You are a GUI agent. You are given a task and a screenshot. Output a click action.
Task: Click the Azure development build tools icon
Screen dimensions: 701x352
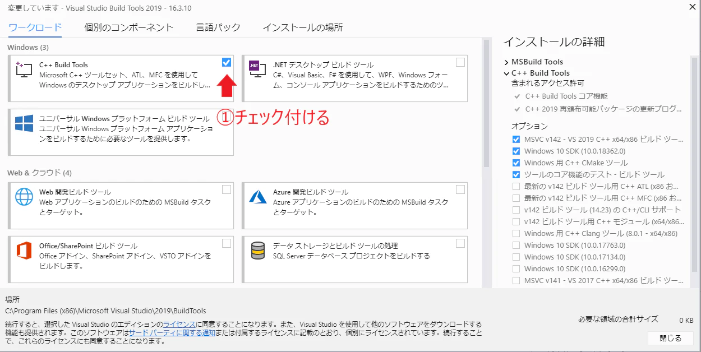point(258,197)
